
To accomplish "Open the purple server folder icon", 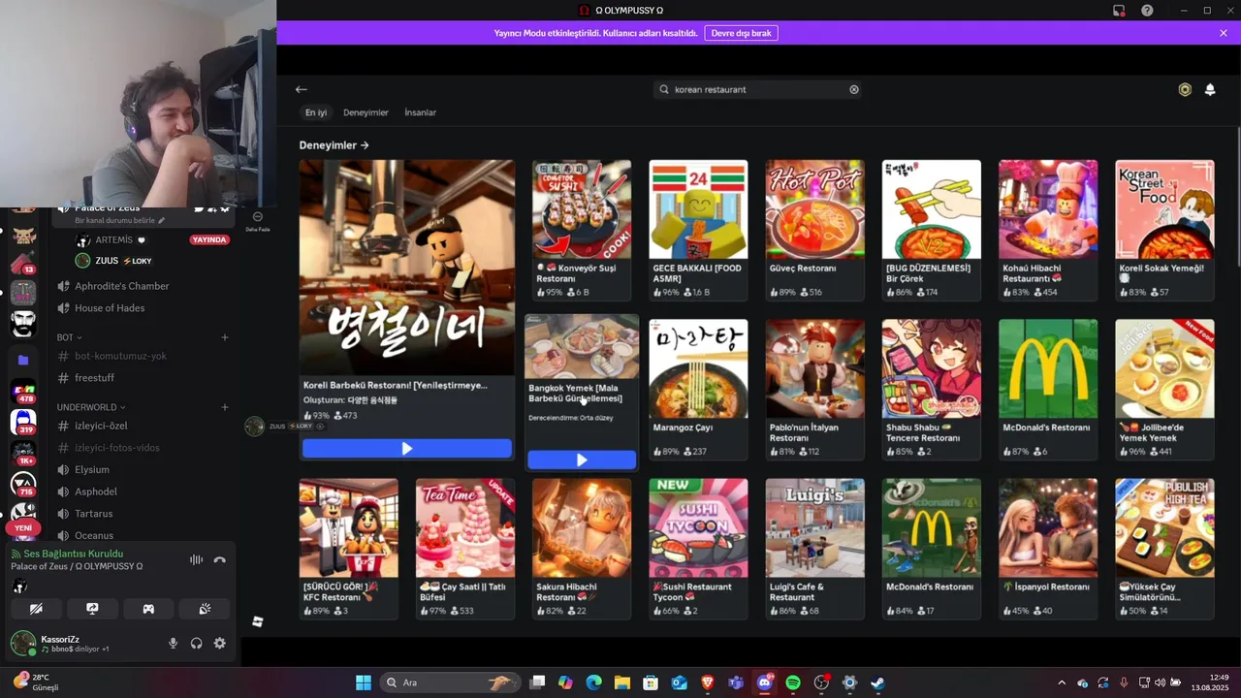I will click(x=23, y=360).
